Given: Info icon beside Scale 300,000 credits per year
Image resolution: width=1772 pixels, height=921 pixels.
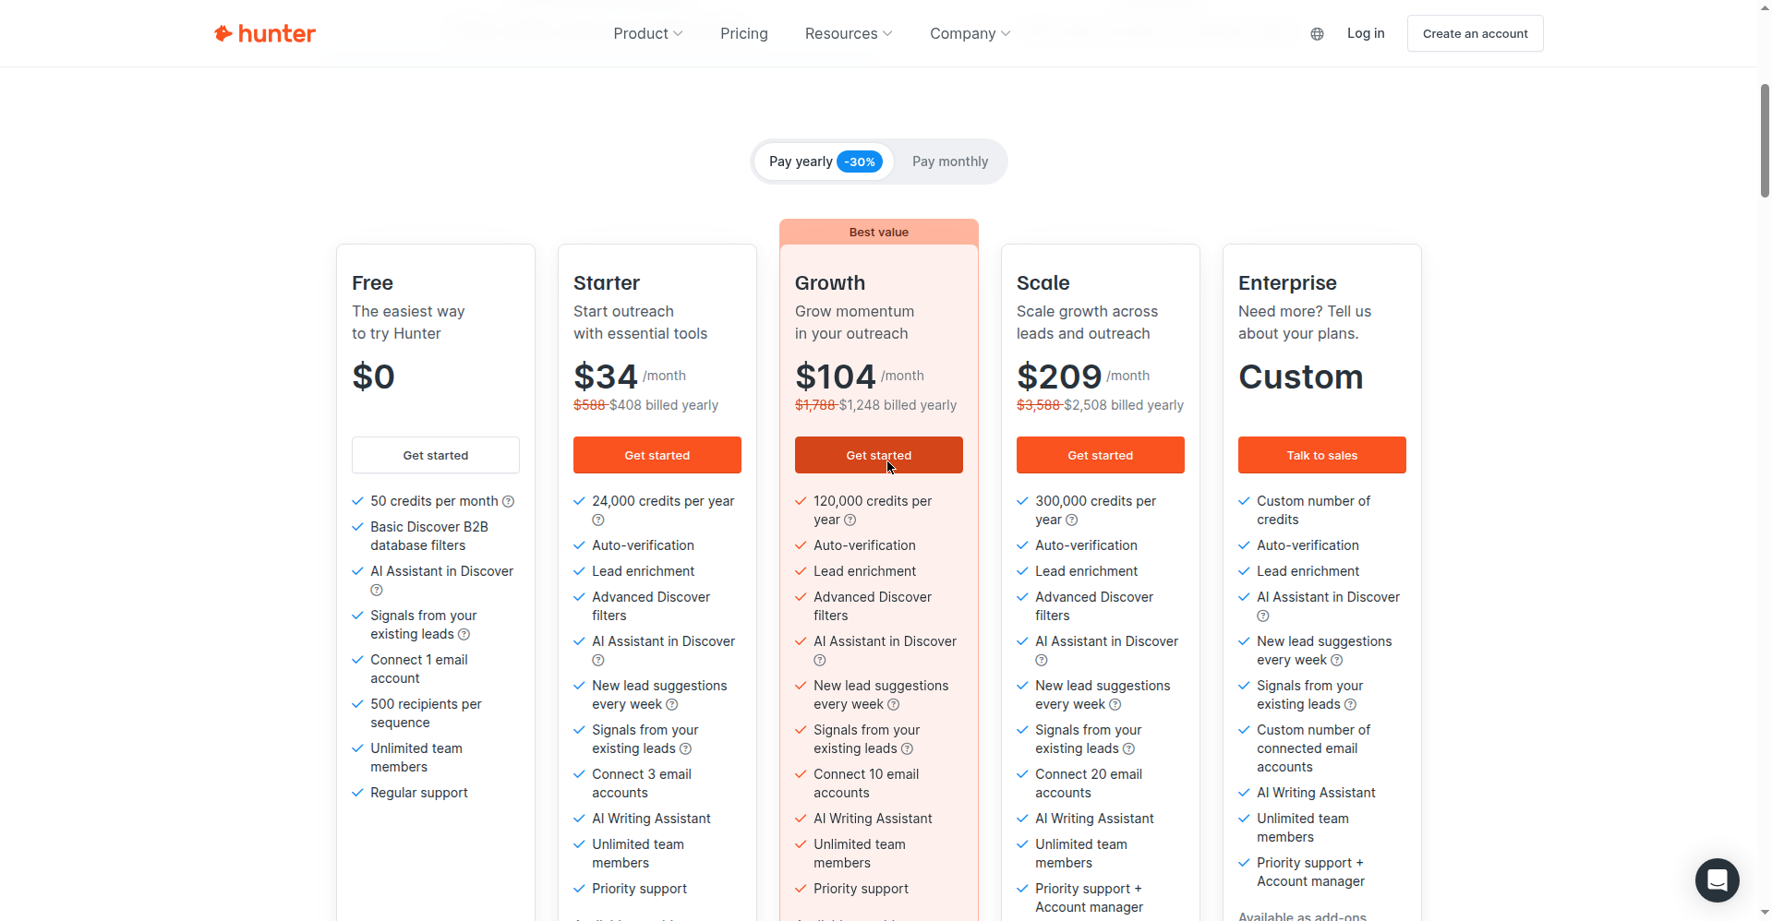Looking at the screenshot, I should pyautogui.click(x=1072, y=520).
